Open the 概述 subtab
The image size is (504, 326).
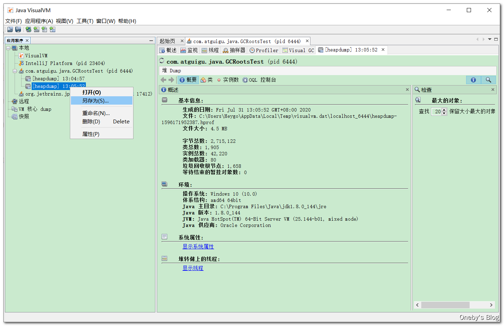[x=168, y=50]
